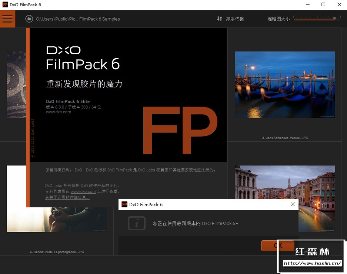Image resolution: width=347 pixels, height=274 pixels.
Task: Click the folder path C:\Users\Public\Pic... text
Action: pos(78,19)
